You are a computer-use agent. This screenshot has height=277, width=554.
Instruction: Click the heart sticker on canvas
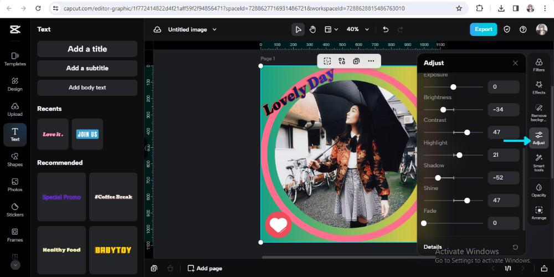(x=279, y=225)
